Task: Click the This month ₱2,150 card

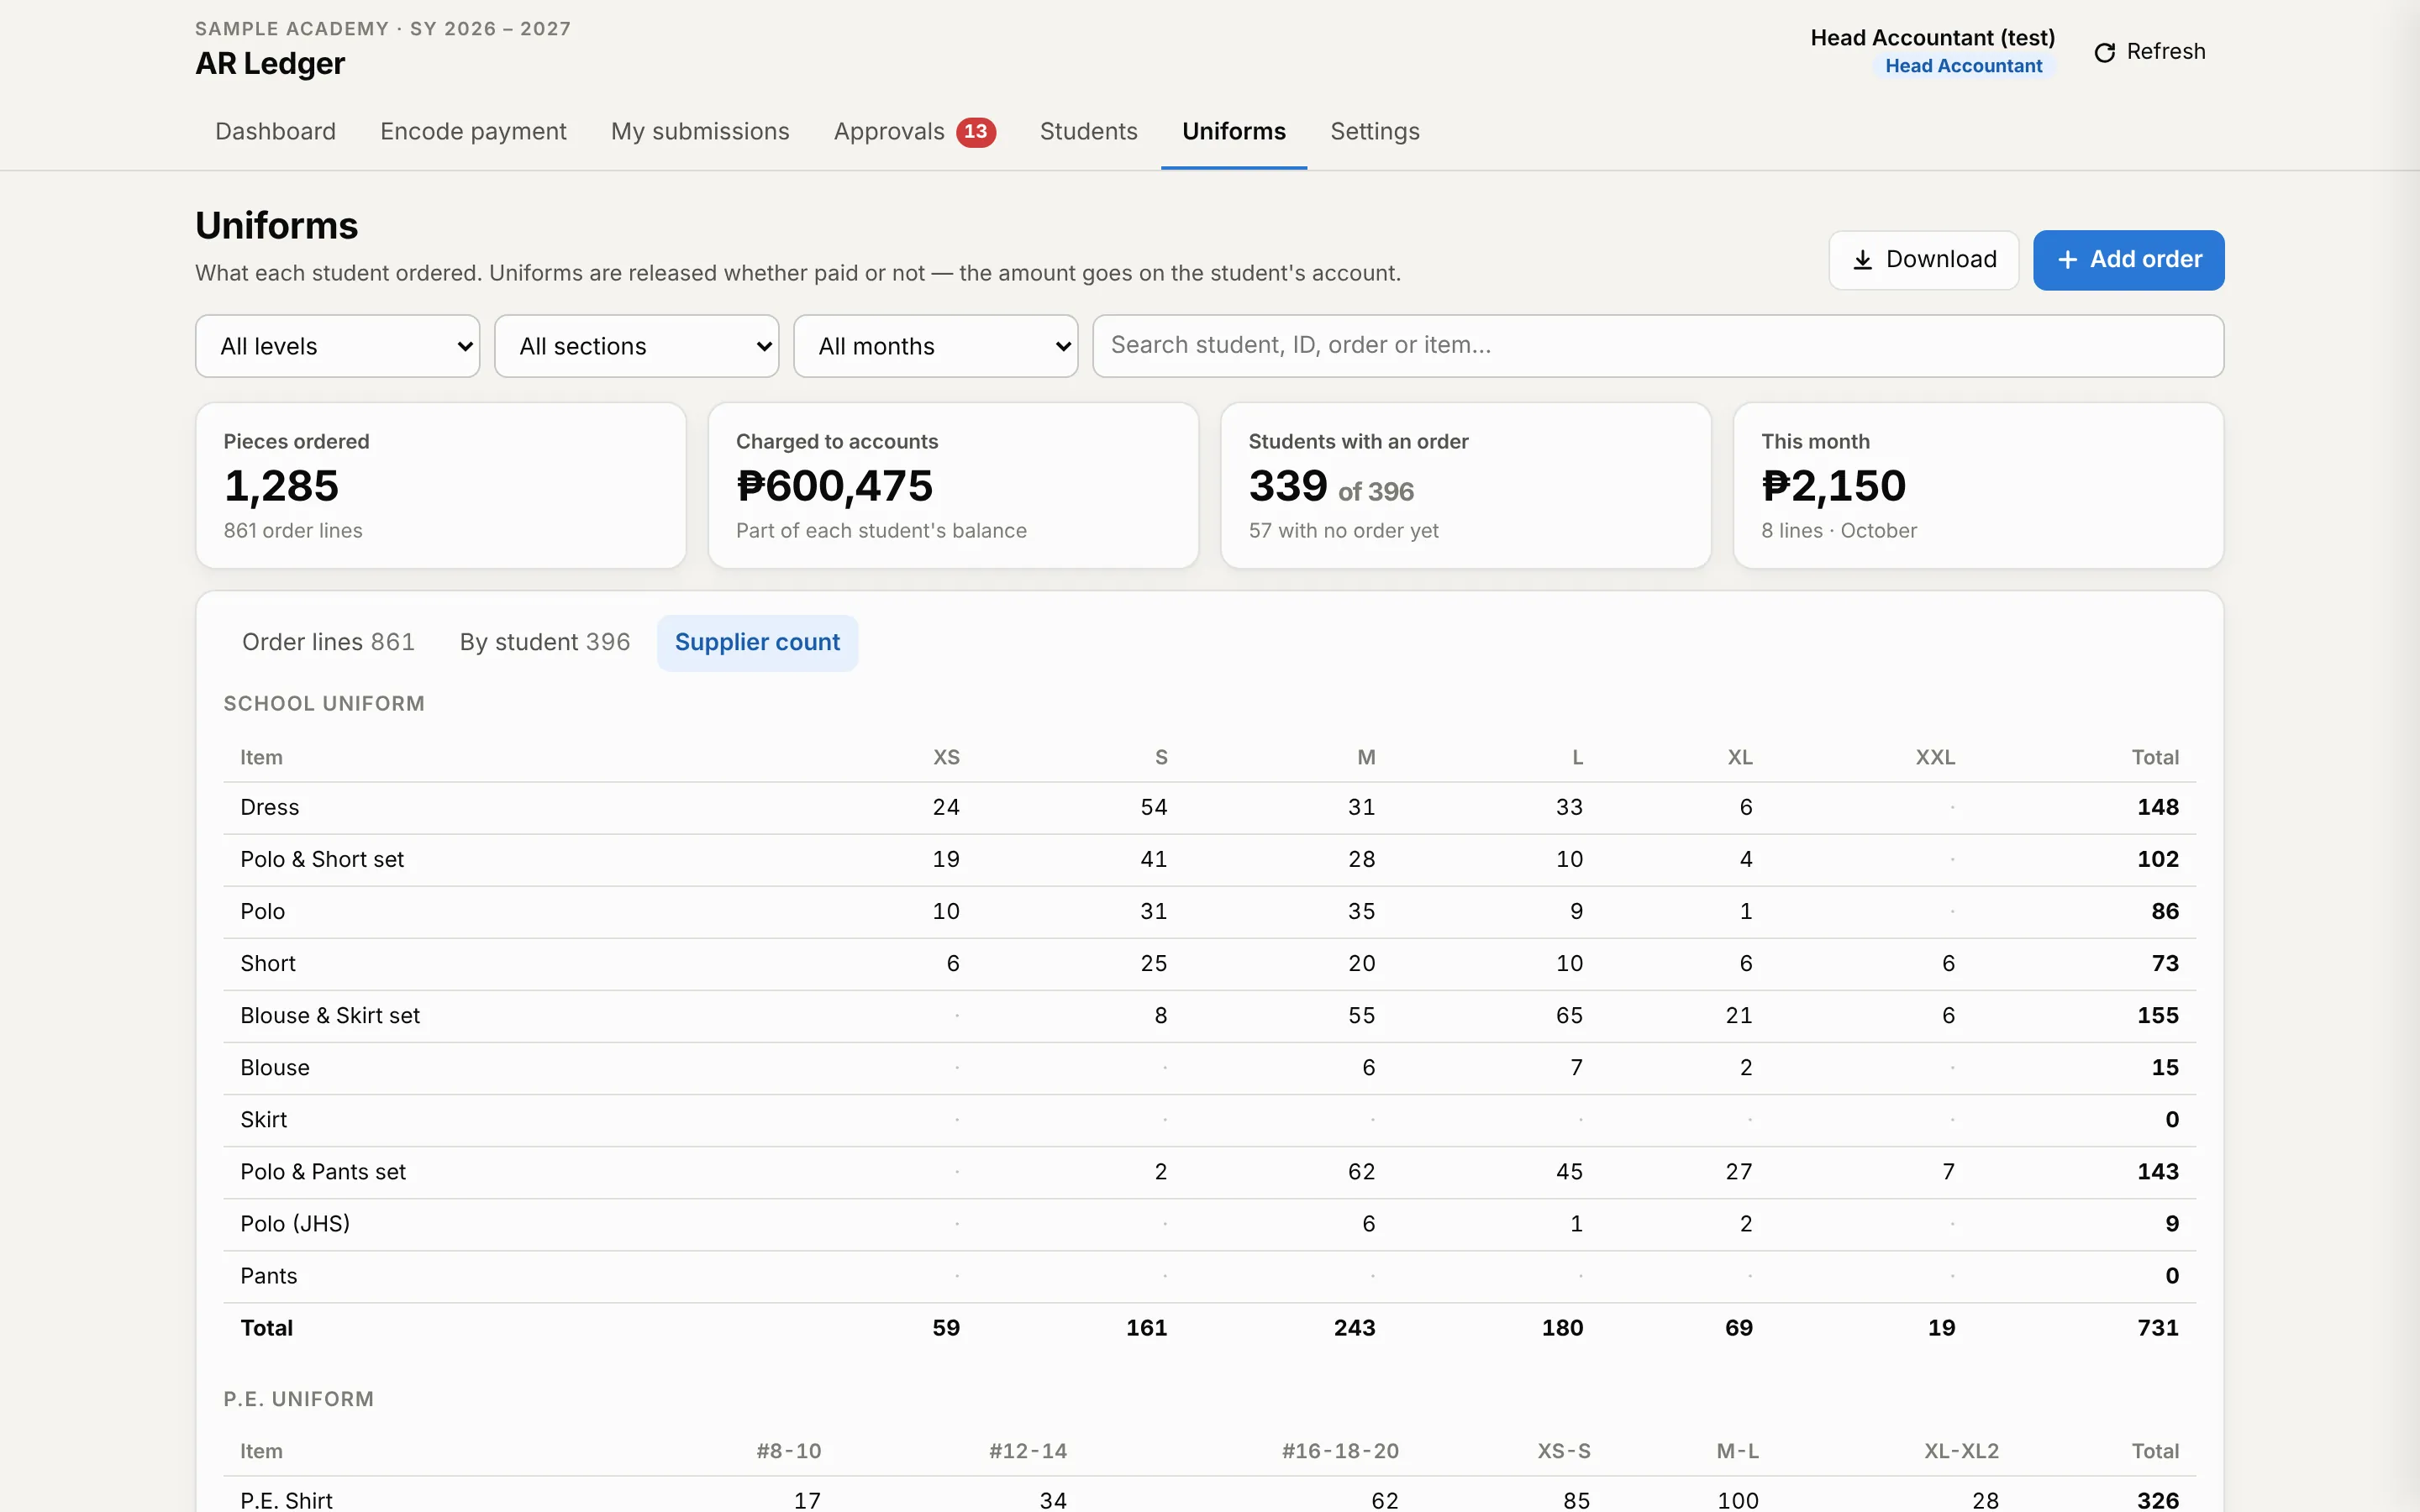Action: pyautogui.click(x=1978, y=486)
